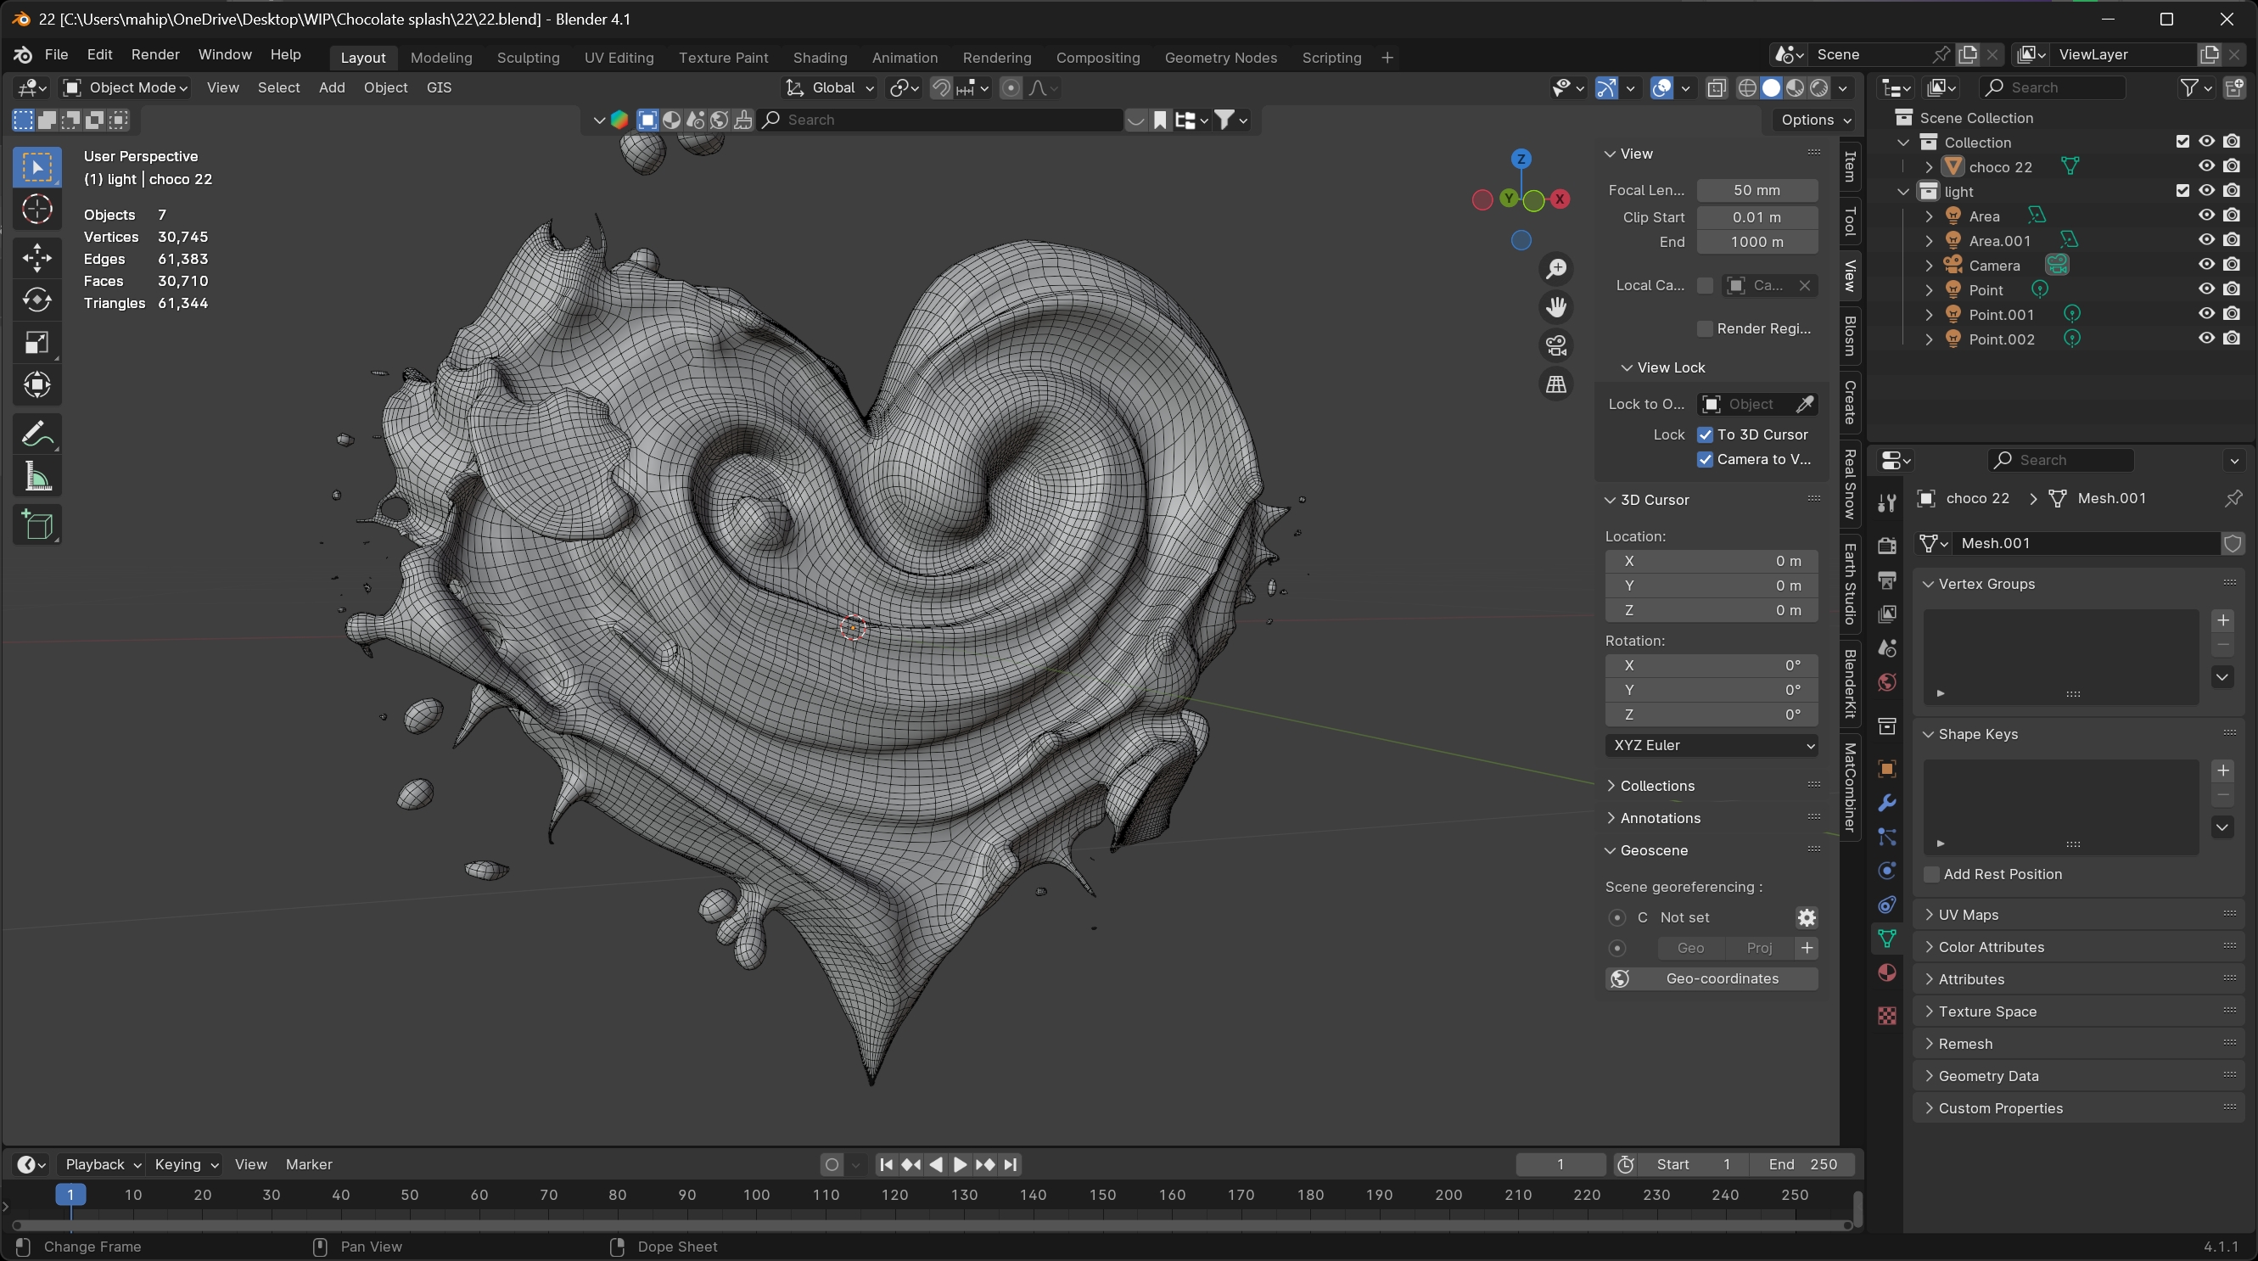
Task: Click the Add Cube tool
Action: coord(36,525)
